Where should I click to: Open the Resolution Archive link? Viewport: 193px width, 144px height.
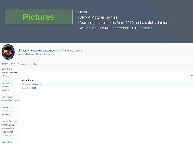coord(8,135)
